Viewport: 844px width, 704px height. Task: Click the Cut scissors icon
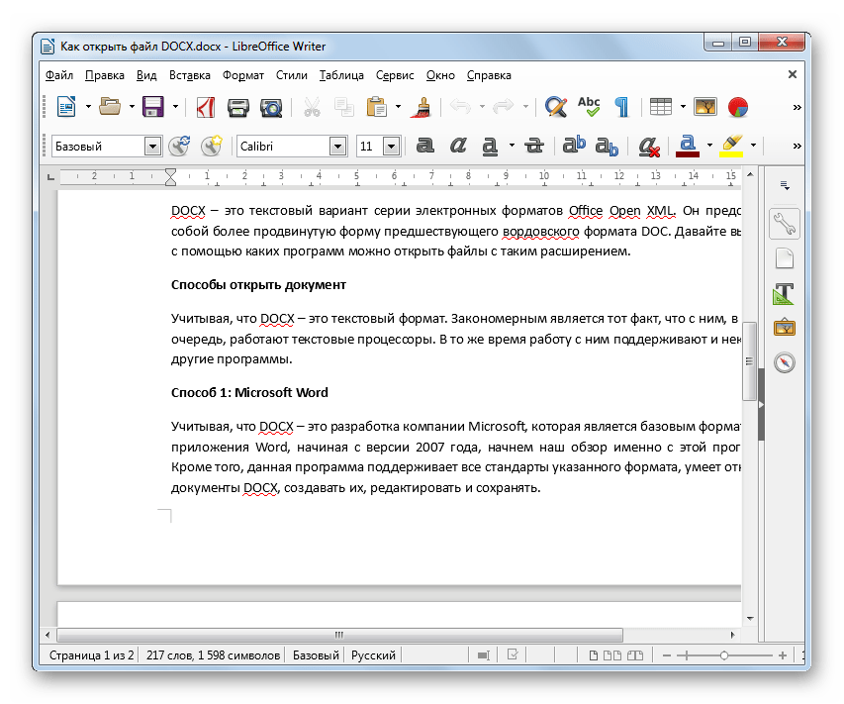pos(312,107)
